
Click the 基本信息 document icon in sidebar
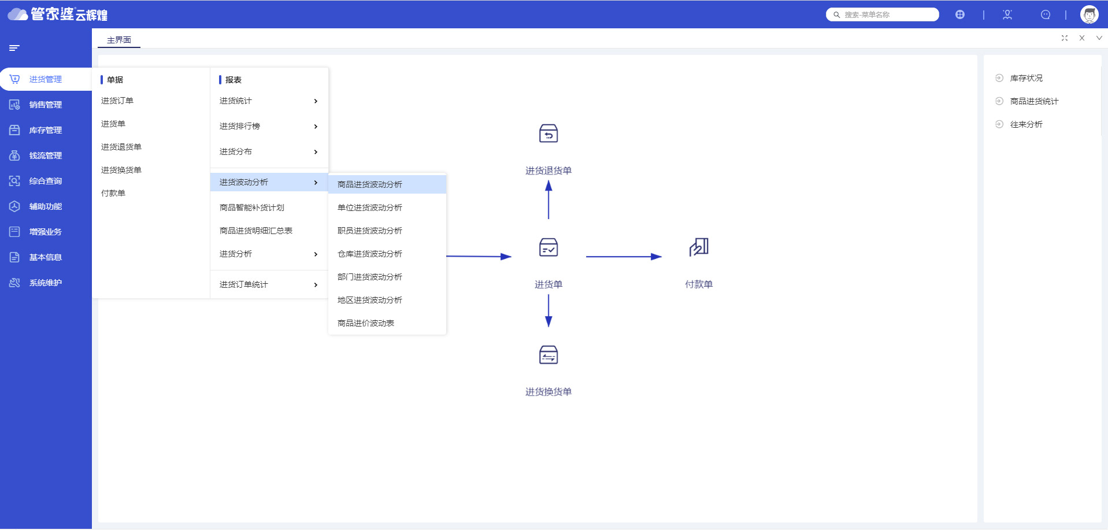14,257
